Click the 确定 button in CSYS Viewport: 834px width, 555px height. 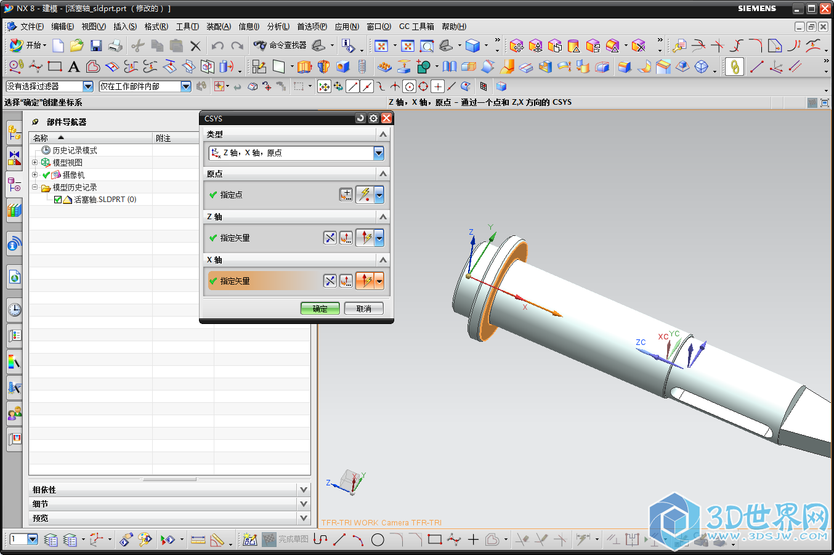click(x=320, y=309)
